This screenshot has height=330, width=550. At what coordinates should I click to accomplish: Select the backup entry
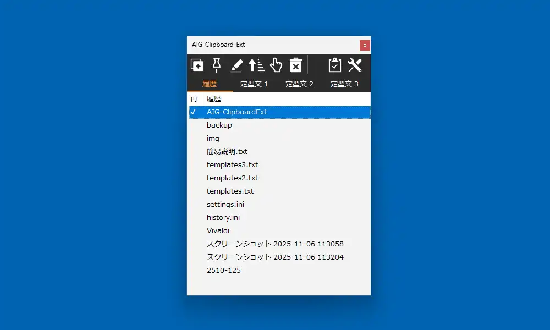click(219, 125)
